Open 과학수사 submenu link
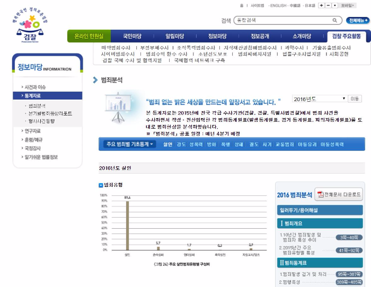 [x=294, y=48]
